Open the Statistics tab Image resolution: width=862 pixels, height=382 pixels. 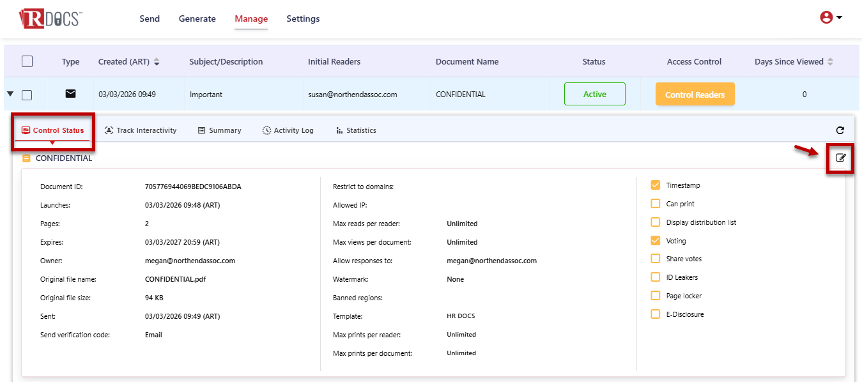pos(356,130)
